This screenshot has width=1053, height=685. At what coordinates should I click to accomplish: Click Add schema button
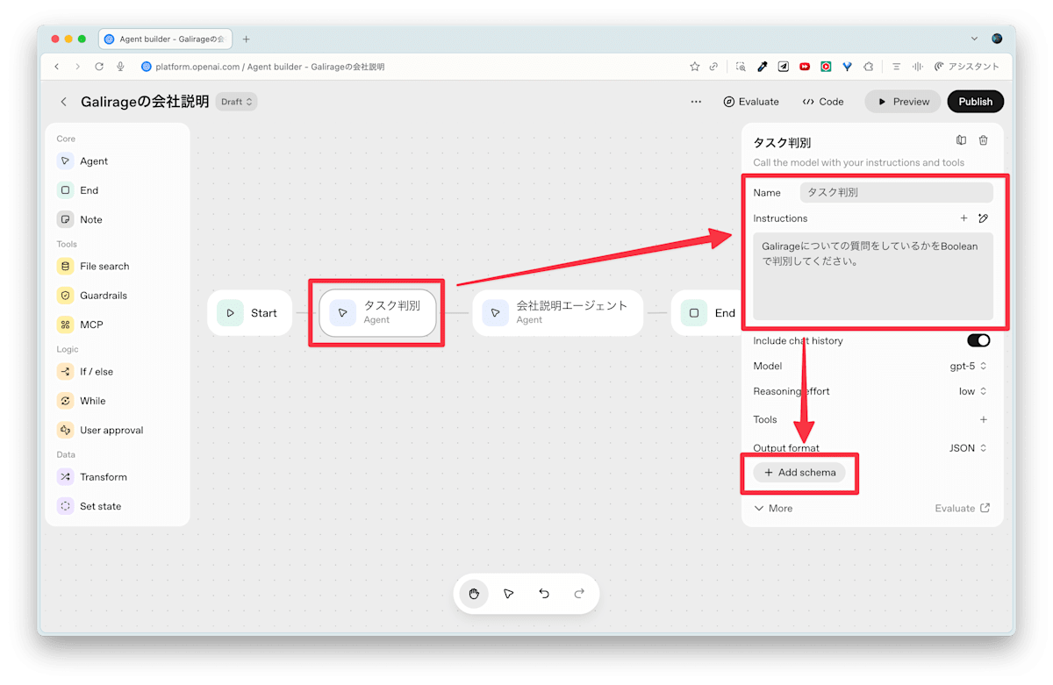pyautogui.click(x=799, y=473)
